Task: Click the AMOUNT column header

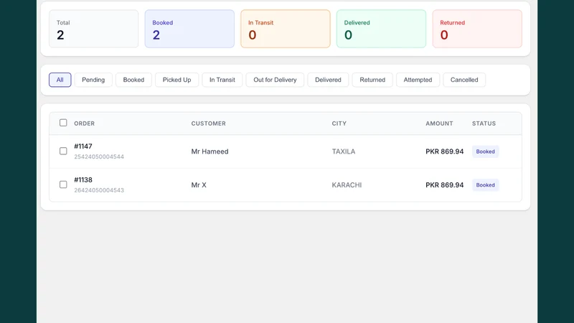Action: coord(439,123)
